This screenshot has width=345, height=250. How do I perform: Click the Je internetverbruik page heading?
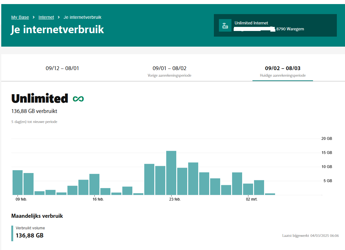coord(57,30)
